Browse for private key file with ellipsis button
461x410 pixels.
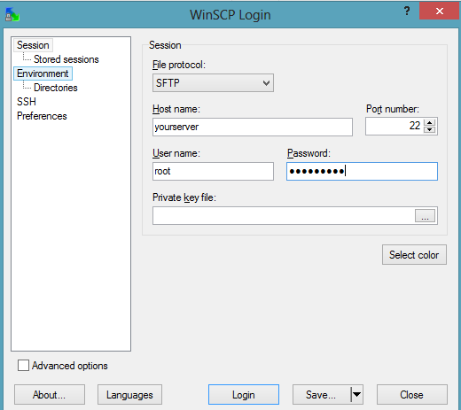[425, 216]
